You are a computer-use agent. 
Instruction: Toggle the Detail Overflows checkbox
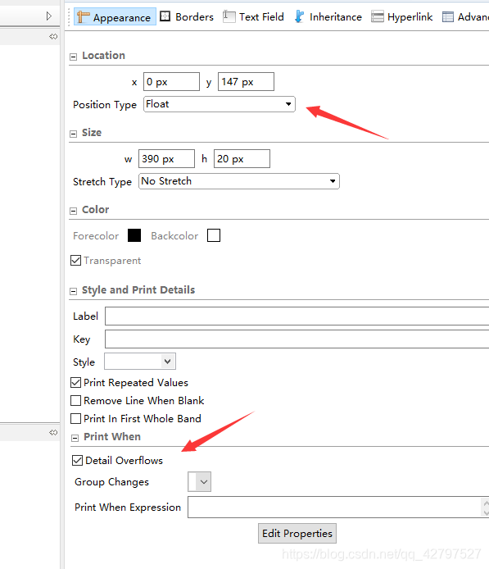click(x=77, y=461)
